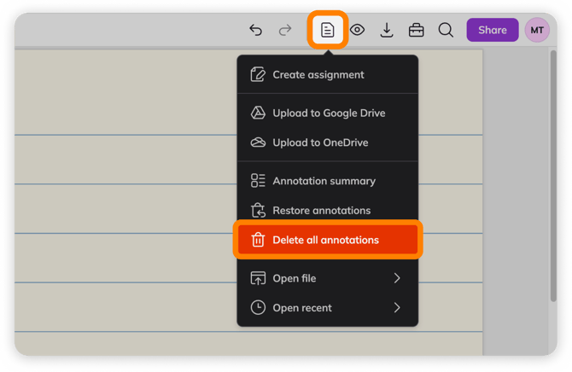The height and width of the screenshot is (372, 572).
Task: Expand the Open file submenu
Action: (328, 278)
